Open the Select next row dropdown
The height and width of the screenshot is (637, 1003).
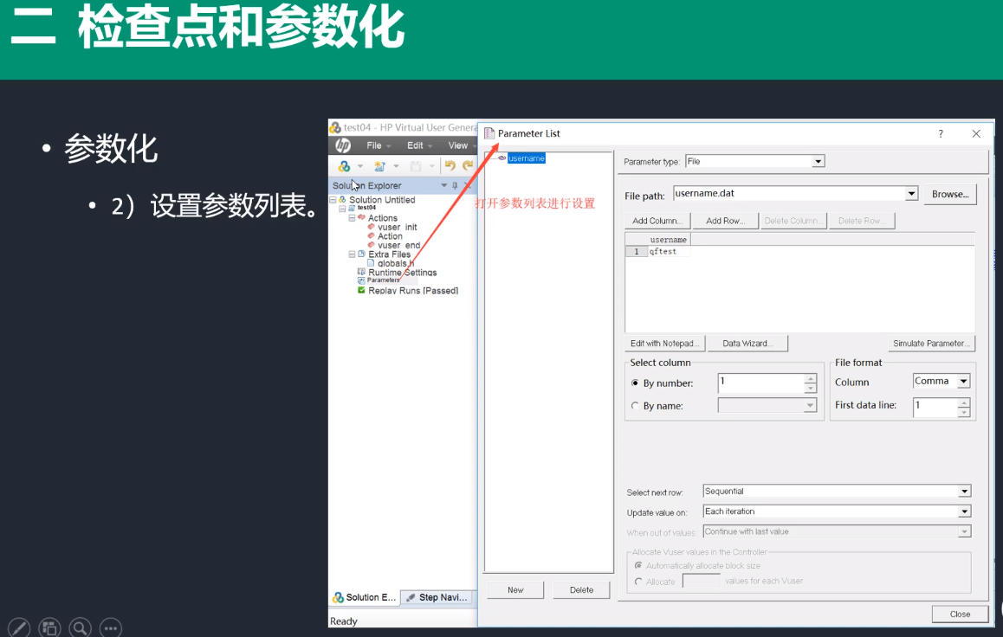(965, 492)
